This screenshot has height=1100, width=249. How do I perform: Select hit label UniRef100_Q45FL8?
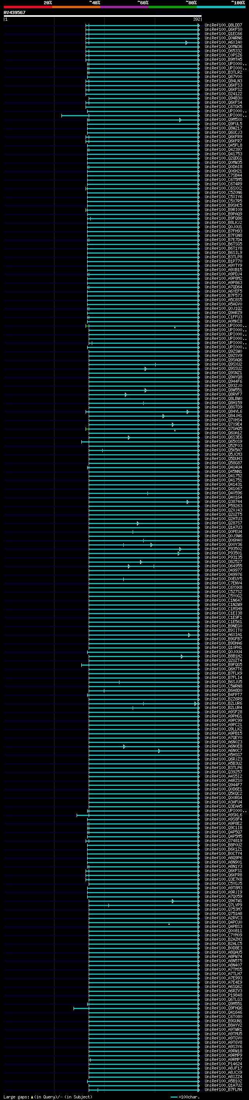pyautogui.click(x=223, y=145)
